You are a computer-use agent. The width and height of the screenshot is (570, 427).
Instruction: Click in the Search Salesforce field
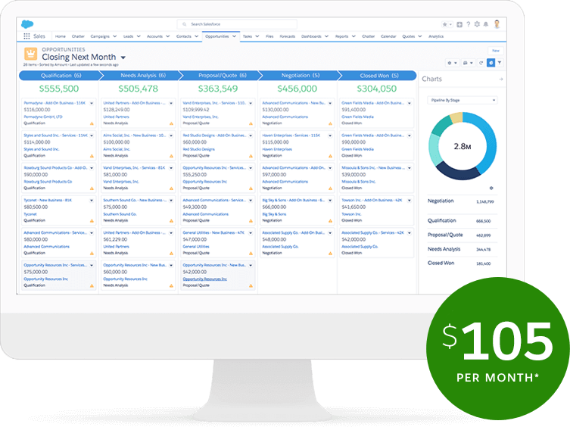click(x=237, y=24)
